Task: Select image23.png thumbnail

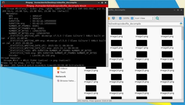Action: tap(142, 88)
